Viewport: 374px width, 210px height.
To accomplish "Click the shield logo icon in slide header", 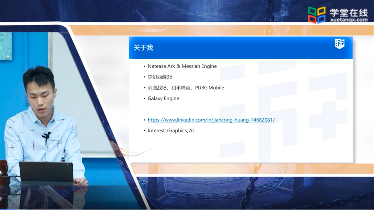I will tap(340, 44).
